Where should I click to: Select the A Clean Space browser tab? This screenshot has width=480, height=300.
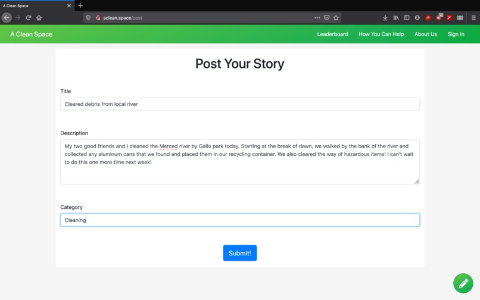click(37, 5)
